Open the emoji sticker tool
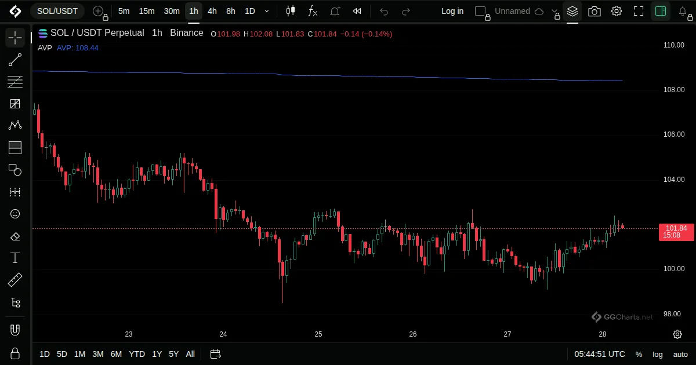 point(15,214)
